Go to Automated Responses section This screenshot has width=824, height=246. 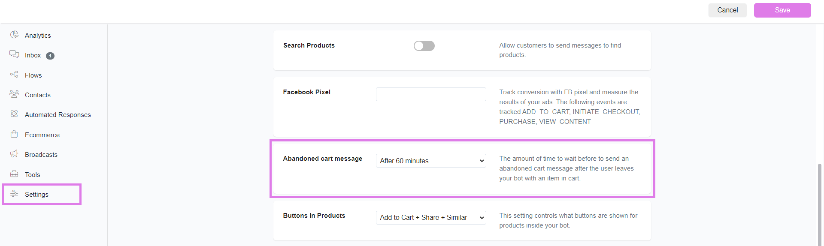tap(58, 115)
